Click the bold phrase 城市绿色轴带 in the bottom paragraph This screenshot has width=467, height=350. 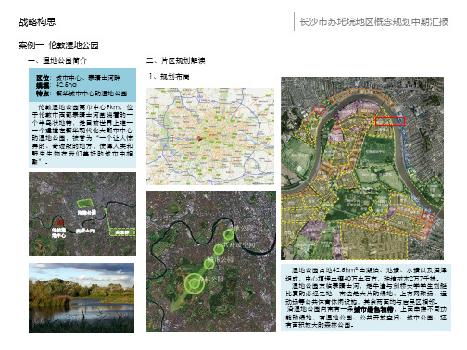pyautogui.click(x=373, y=309)
